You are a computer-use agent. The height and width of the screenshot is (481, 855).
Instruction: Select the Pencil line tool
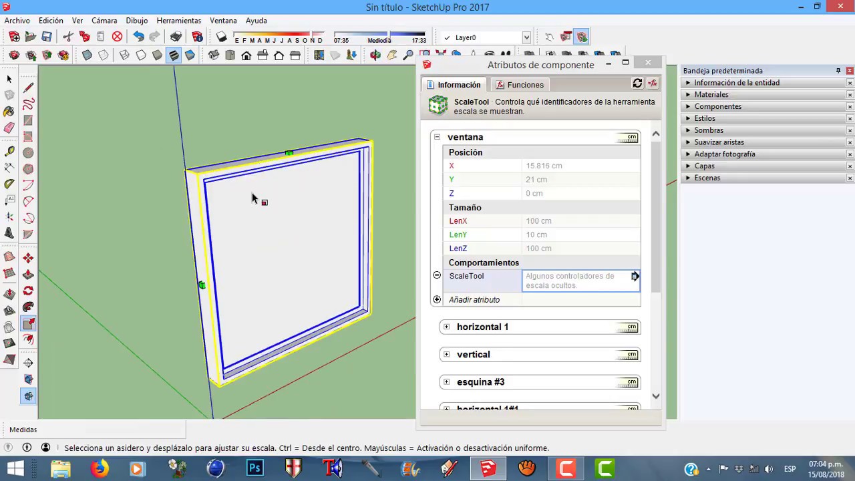[x=28, y=88]
